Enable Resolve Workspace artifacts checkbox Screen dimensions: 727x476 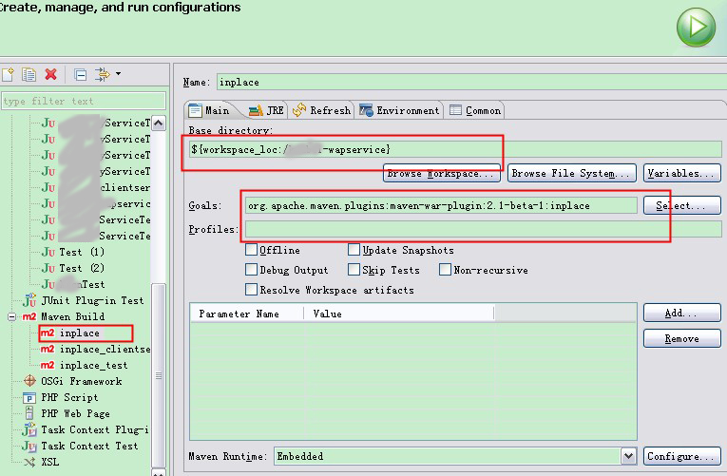tap(251, 290)
